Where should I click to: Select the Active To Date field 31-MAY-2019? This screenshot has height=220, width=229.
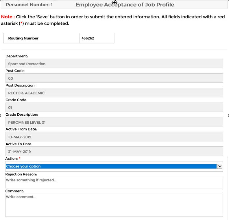pos(114,152)
